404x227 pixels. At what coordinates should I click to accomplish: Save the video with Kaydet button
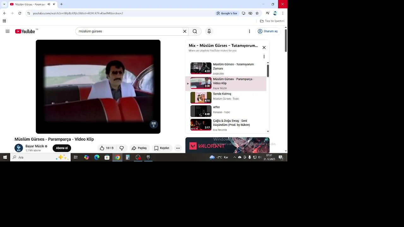point(162,148)
